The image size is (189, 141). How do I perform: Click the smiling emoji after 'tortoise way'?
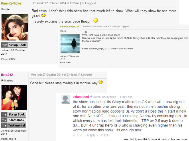(101, 82)
